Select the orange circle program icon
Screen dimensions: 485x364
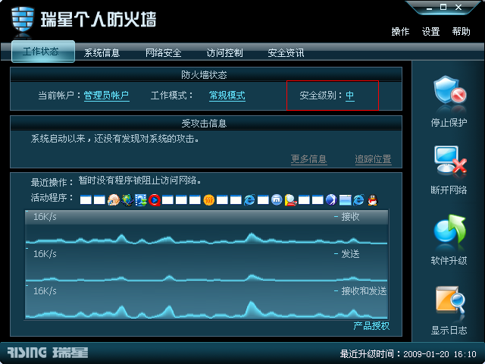pos(209,200)
